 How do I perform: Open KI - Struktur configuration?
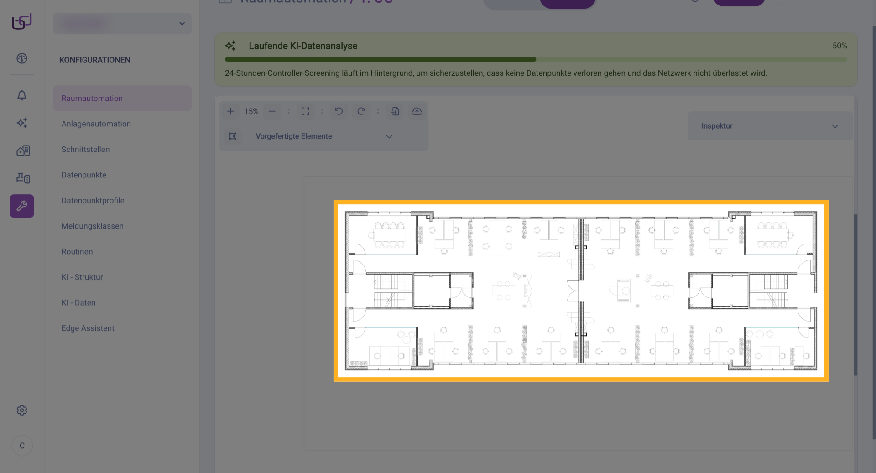pyautogui.click(x=82, y=277)
